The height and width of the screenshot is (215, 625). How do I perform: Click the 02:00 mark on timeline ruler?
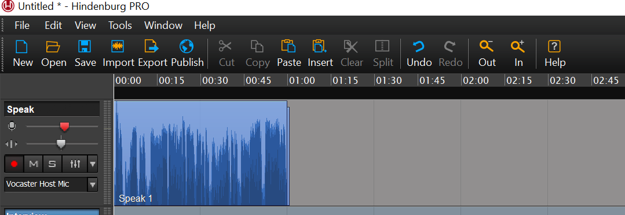coord(476,81)
